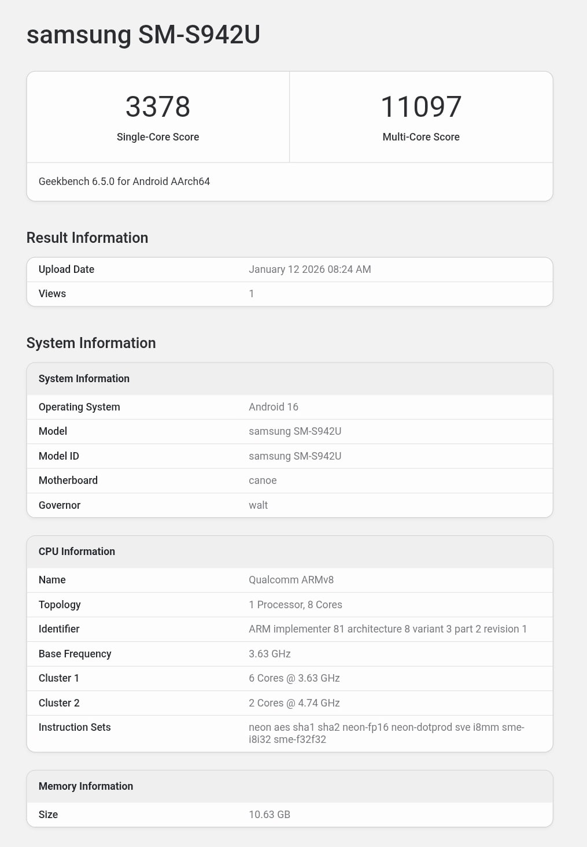587x847 pixels.
Task: Click the samsung SM-S942U page title
Action: pyautogui.click(x=143, y=35)
